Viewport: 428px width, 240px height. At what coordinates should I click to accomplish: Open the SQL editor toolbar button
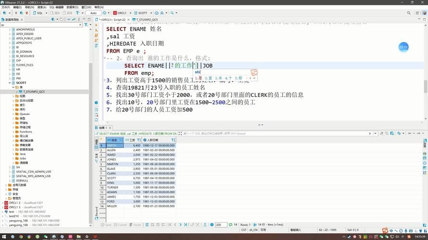(x=38, y=13)
